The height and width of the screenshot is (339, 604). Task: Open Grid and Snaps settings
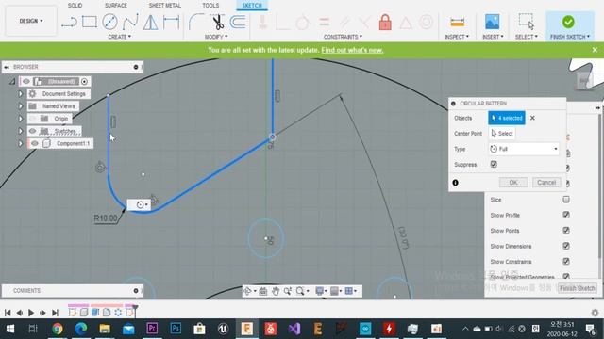click(x=335, y=291)
